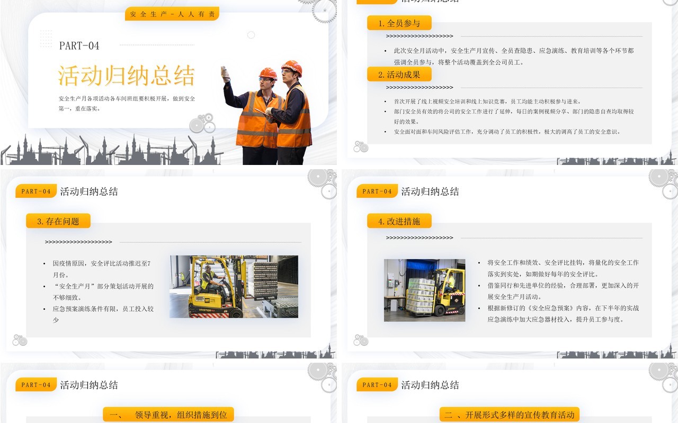678x423 pixels.
Task: Click 活动归纳总结 title on the 改进措施 slide
Action: [x=430, y=191]
